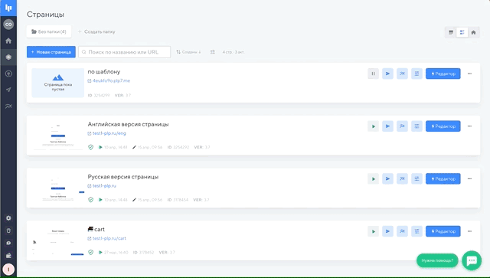
Task: Open settings sliders for 'Английская версия страницы'
Action: pyautogui.click(x=416, y=126)
